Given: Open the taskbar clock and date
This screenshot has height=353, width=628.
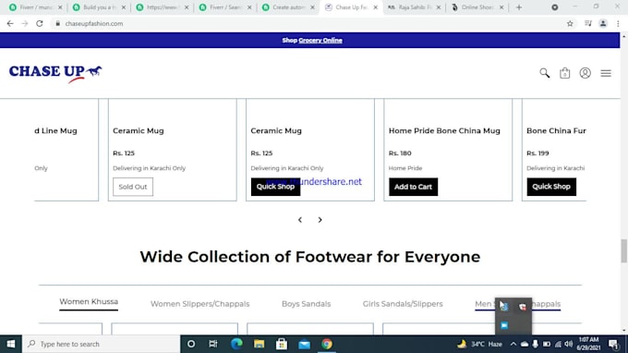Looking at the screenshot, I should [x=589, y=344].
